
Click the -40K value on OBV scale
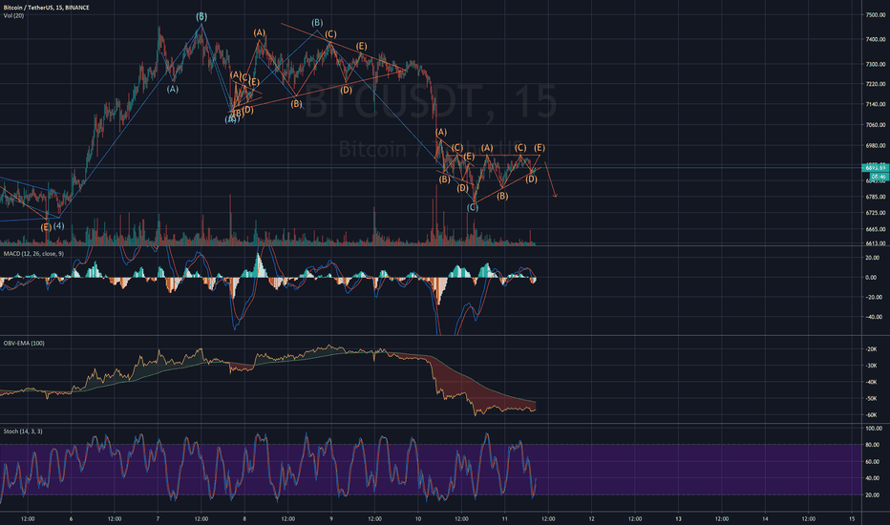point(871,383)
